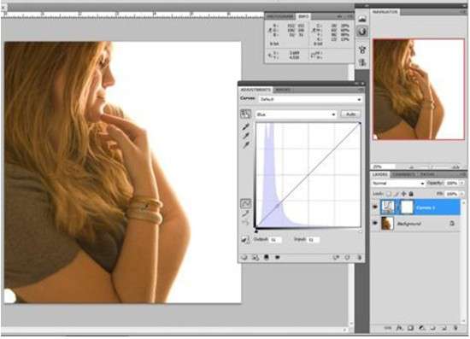Click the Curves Output value field
Screen dimensions: 470x339
point(275,240)
